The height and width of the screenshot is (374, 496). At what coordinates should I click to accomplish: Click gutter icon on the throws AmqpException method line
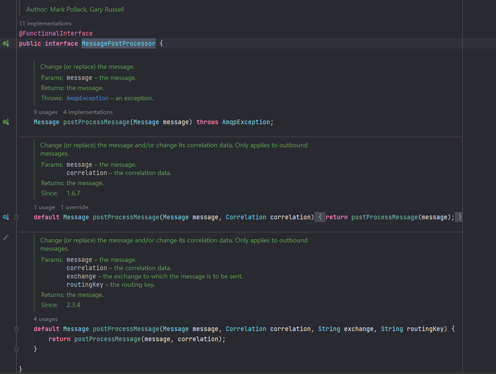(6, 122)
